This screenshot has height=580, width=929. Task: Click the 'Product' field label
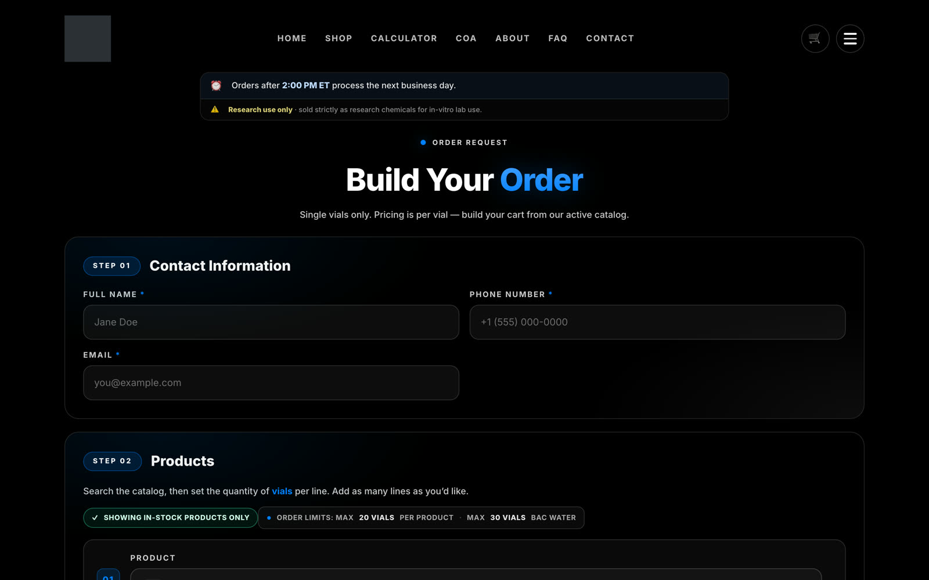[x=153, y=558]
